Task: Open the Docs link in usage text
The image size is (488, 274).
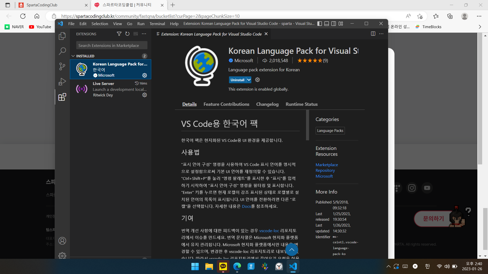Action: (246, 206)
